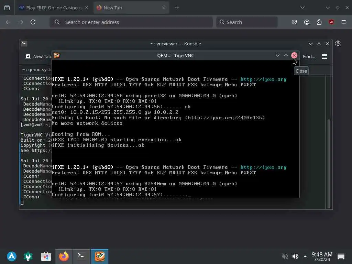
Task: Open Firefox hamburger application menu
Action: [344, 22]
